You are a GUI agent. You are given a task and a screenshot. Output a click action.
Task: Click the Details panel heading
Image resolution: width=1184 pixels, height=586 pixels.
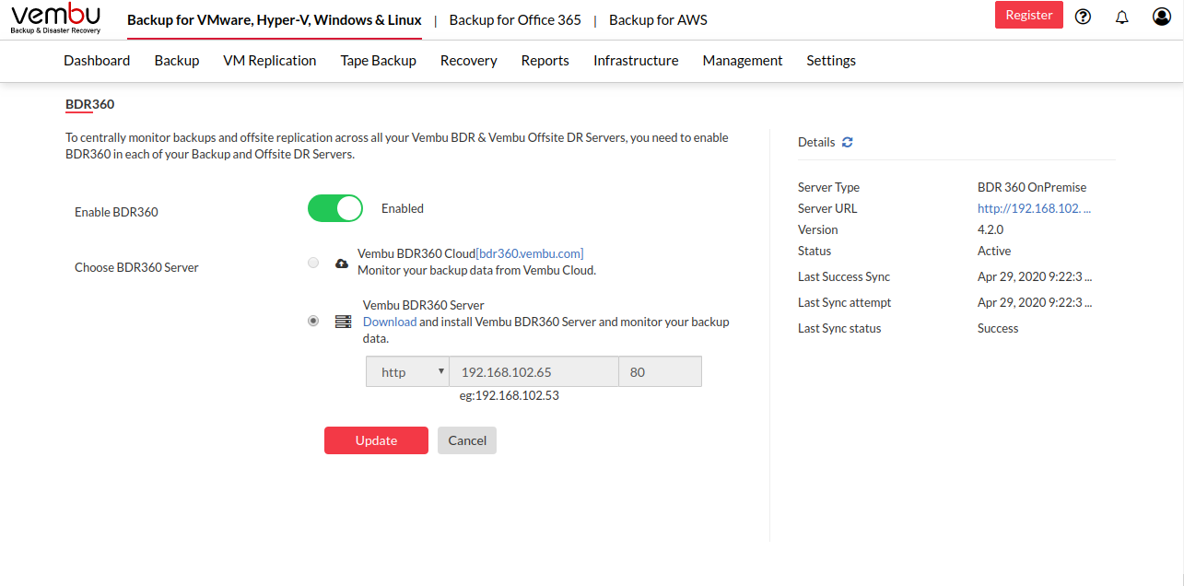pos(816,142)
